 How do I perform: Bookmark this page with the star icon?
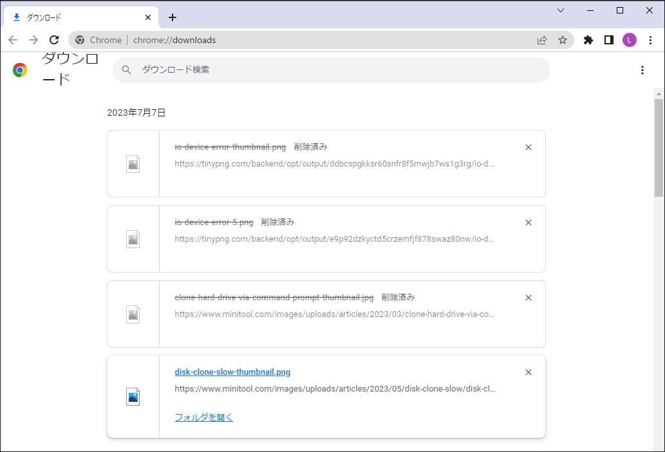(x=563, y=41)
